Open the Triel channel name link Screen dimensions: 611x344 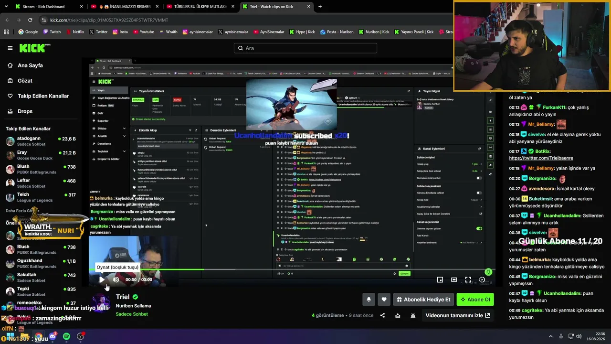click(x=123, y=297)
